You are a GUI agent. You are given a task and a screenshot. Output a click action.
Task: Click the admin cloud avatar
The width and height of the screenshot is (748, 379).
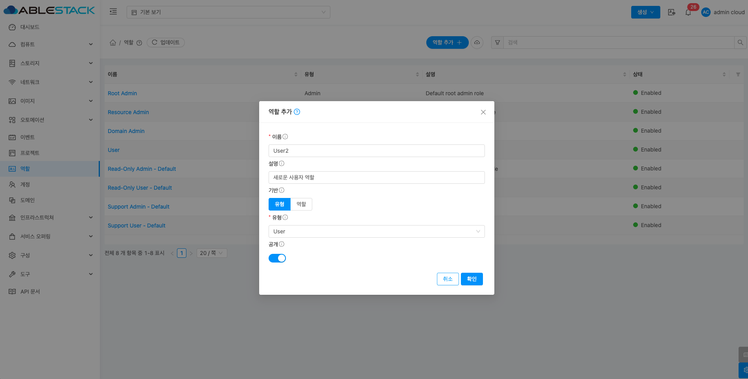pyautogui.click(x=706, y=12)
